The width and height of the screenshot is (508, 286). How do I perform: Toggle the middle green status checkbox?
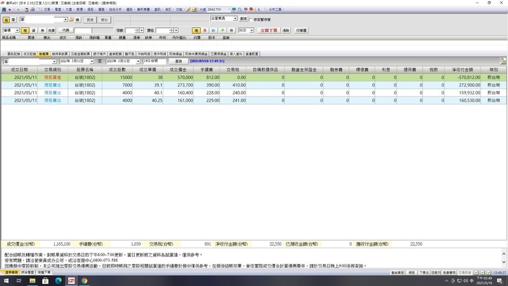483,273
